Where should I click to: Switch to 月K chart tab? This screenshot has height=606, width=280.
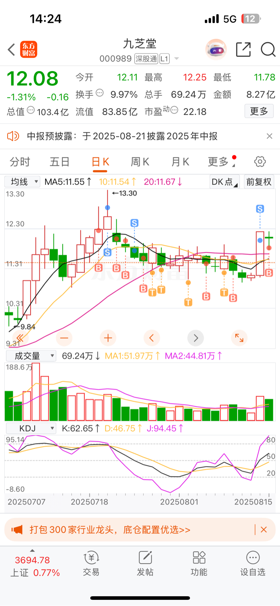[x=180, y=162]
